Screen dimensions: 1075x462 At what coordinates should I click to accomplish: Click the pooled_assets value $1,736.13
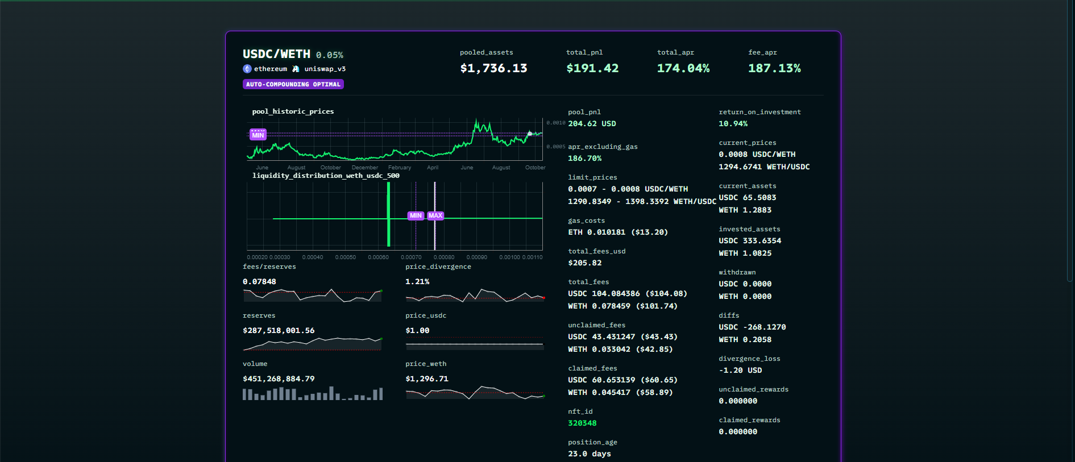pyautogui.click(x=493, y=68)
